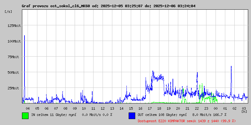The height and width of the screenshot is (125, 251).
Task: Select the 04 hour marker on x-axis
Action: pos(28,108)
